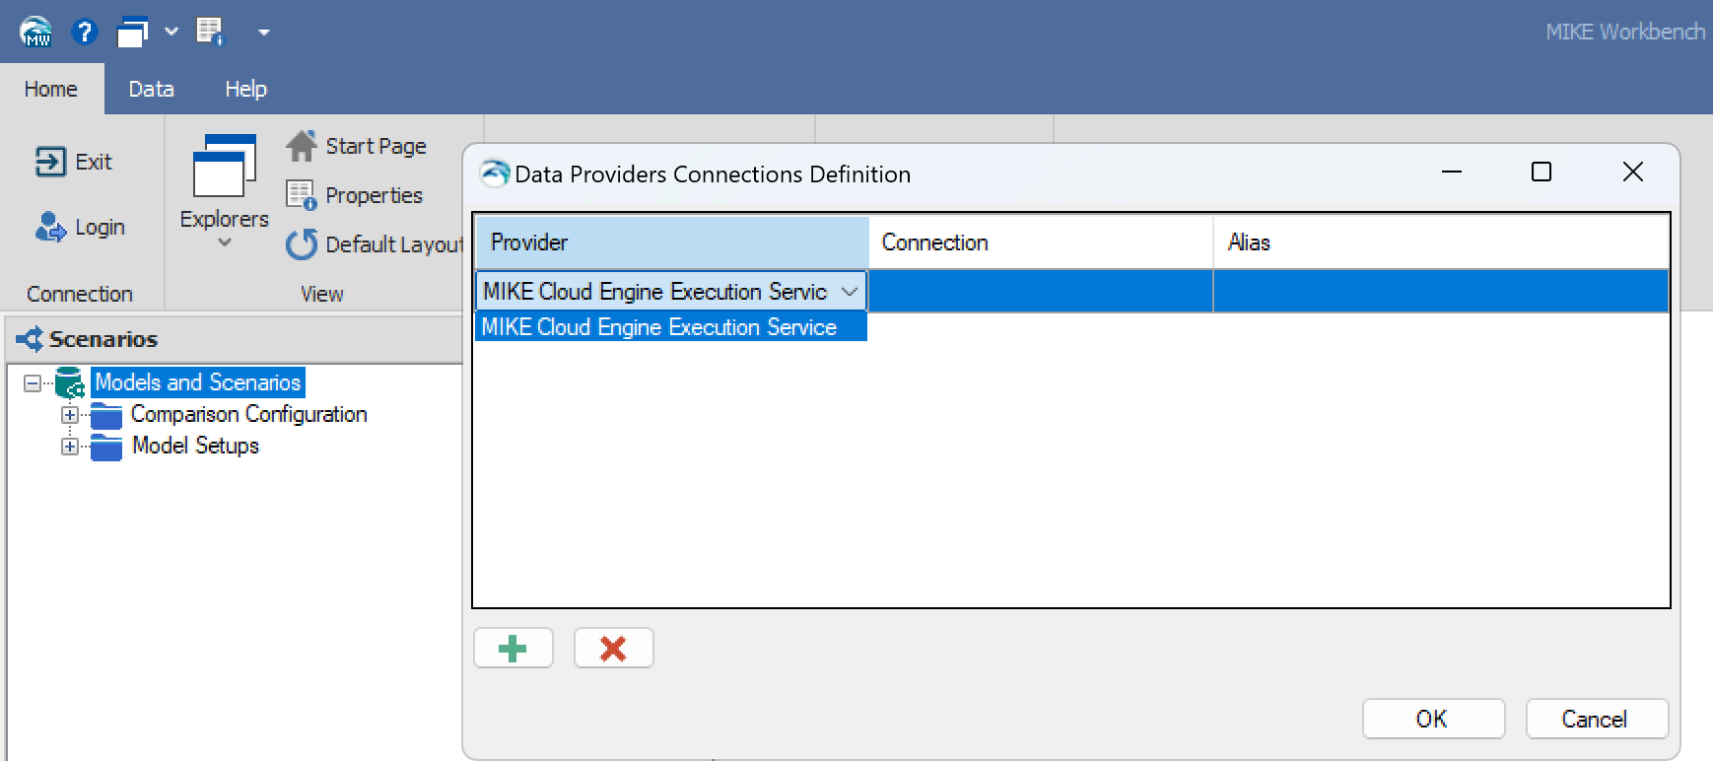Expand the Model Setups folder
The image size is (1713, 761).
click(70, 447)
